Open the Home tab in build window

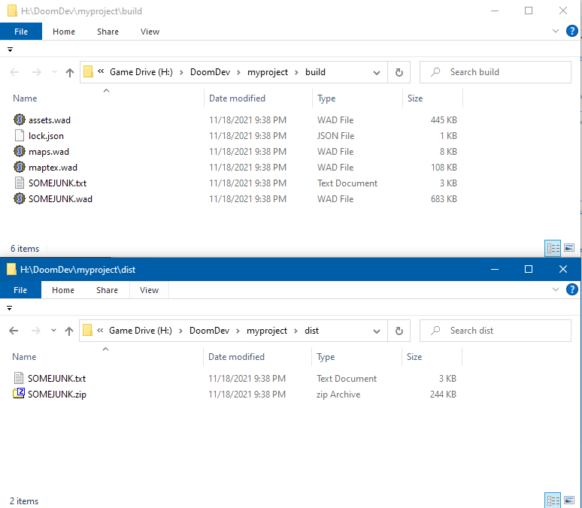64,32
